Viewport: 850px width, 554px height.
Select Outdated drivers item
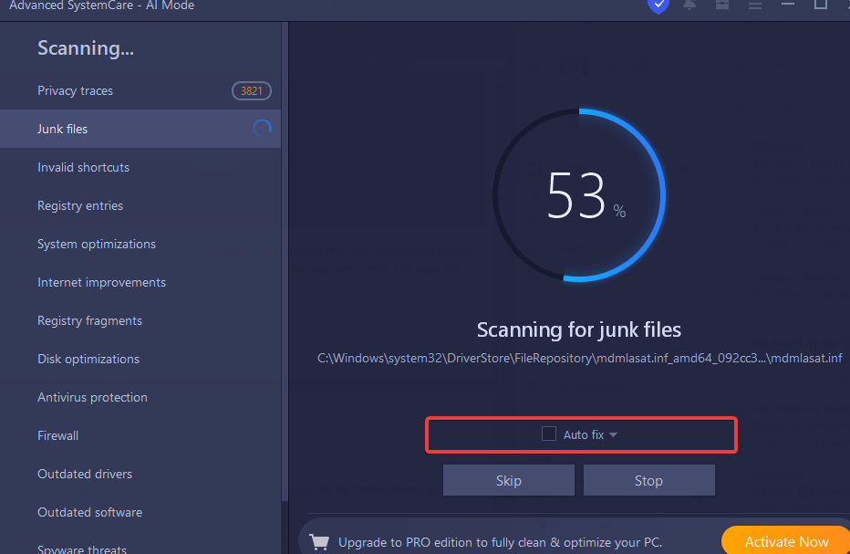click(x=140, y=474)
